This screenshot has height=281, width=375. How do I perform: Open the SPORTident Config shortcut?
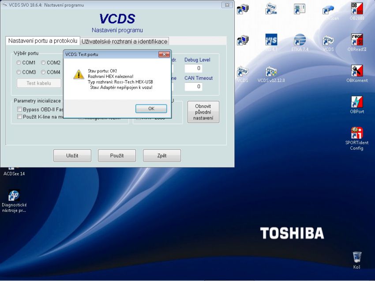tap(357, 138)
